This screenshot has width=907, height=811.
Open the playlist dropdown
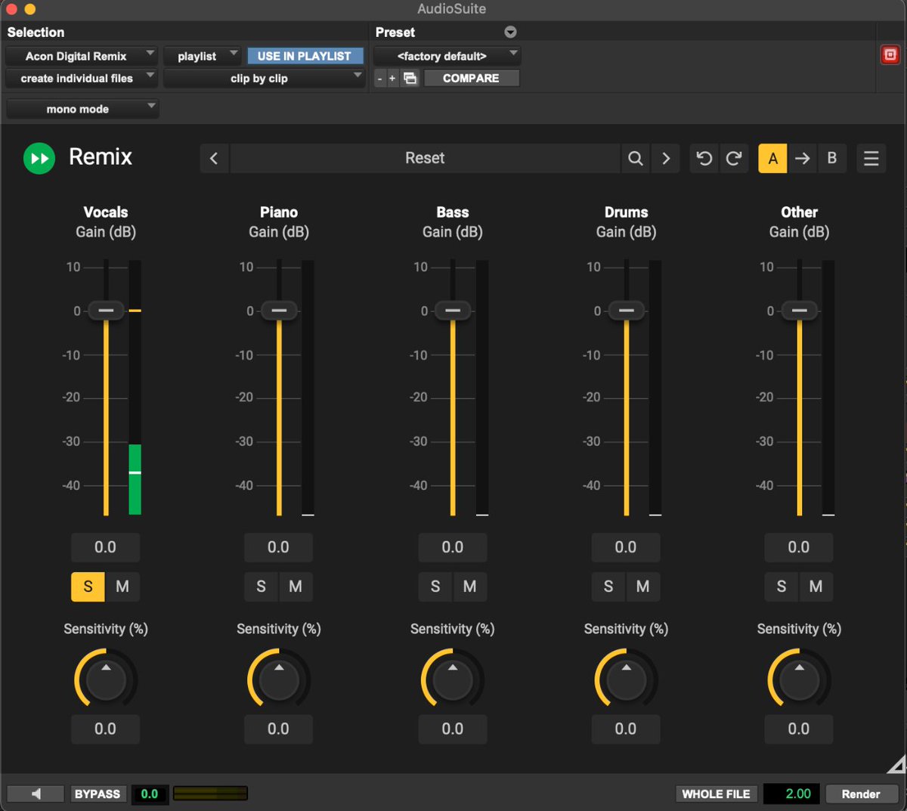click(x=203, y=56)
